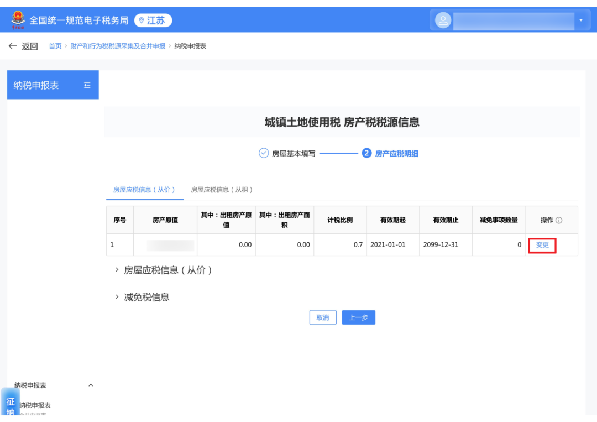Select 房产应税明细 step label
The width and height of the screenshot is (597, 422).
(396, 154)
